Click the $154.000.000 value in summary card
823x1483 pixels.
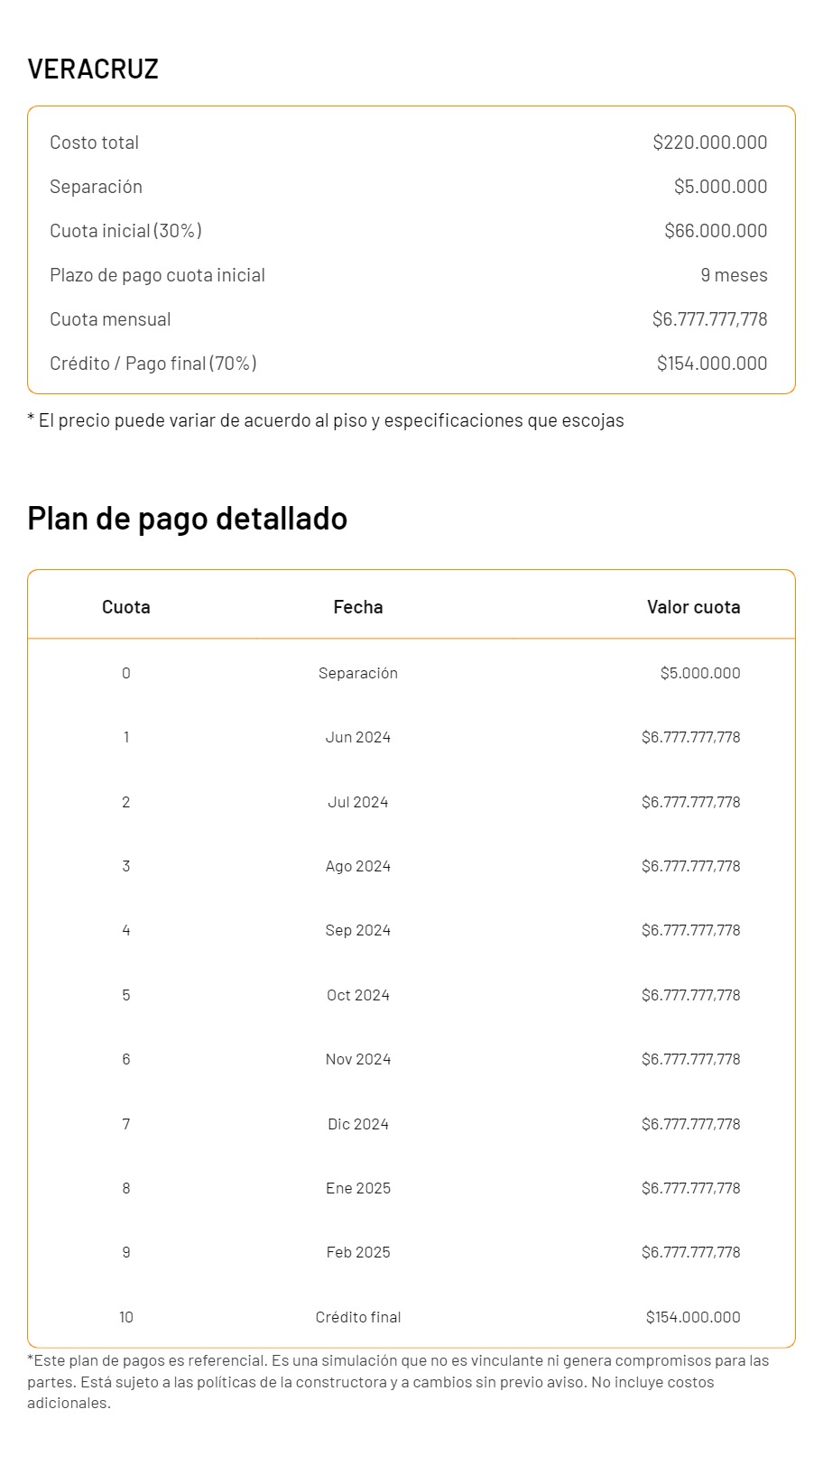(x=711, y=364)
